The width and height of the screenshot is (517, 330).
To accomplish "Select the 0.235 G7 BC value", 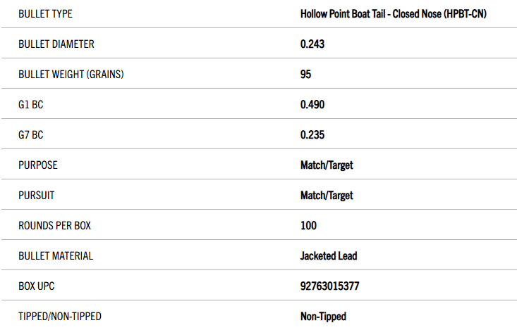I will coord(312,134).
